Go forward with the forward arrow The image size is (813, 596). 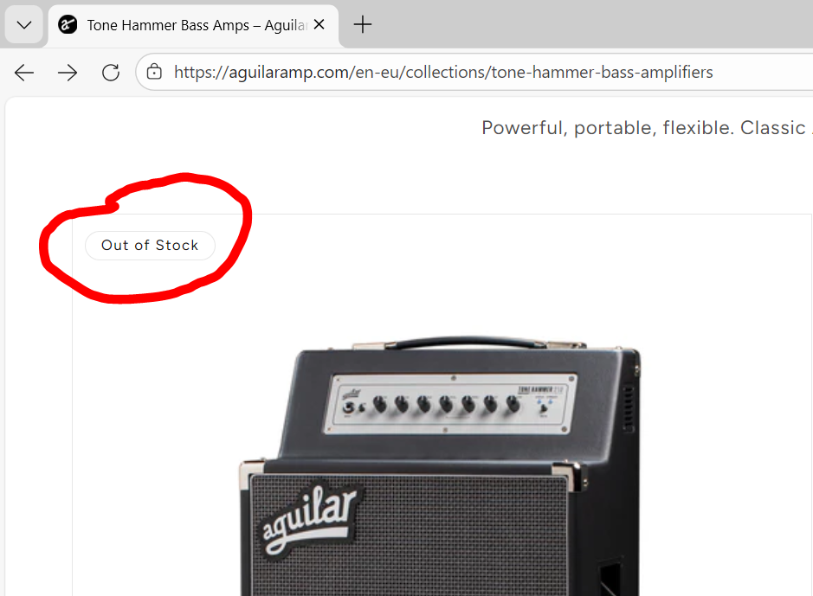[x=68, y=73]
